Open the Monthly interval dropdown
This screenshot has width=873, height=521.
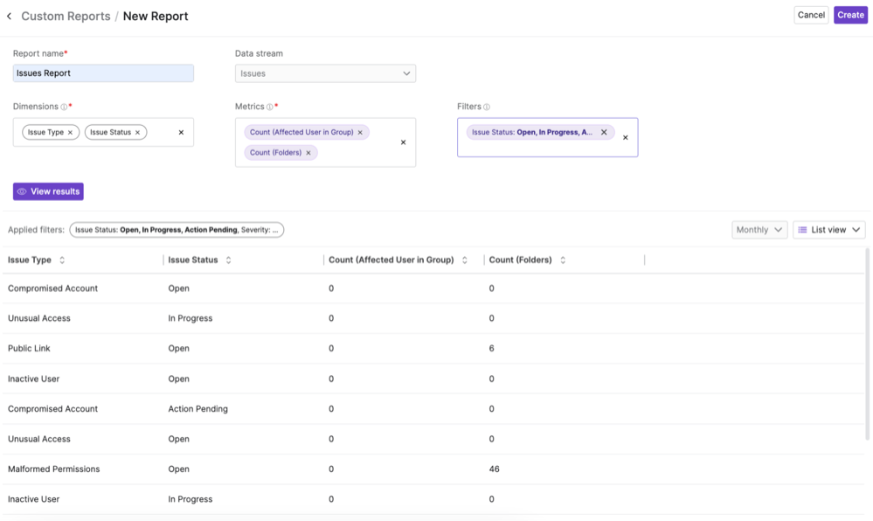(x=759, y=230)
